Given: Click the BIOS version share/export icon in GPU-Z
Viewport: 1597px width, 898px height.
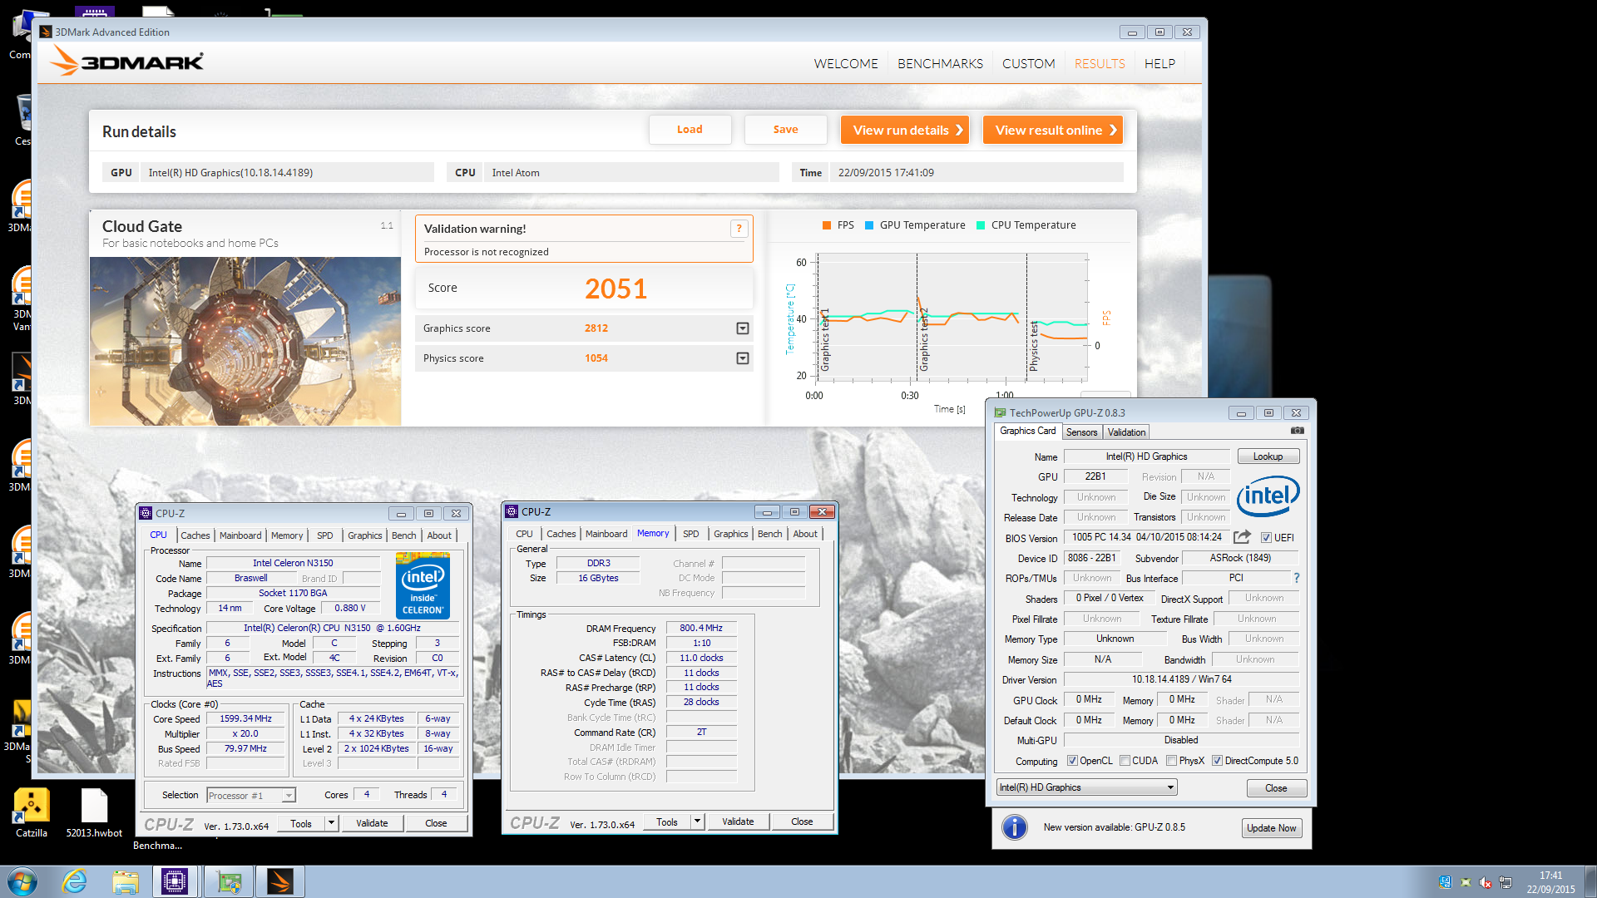Looking at the screenshot, I should (1242, 537).
